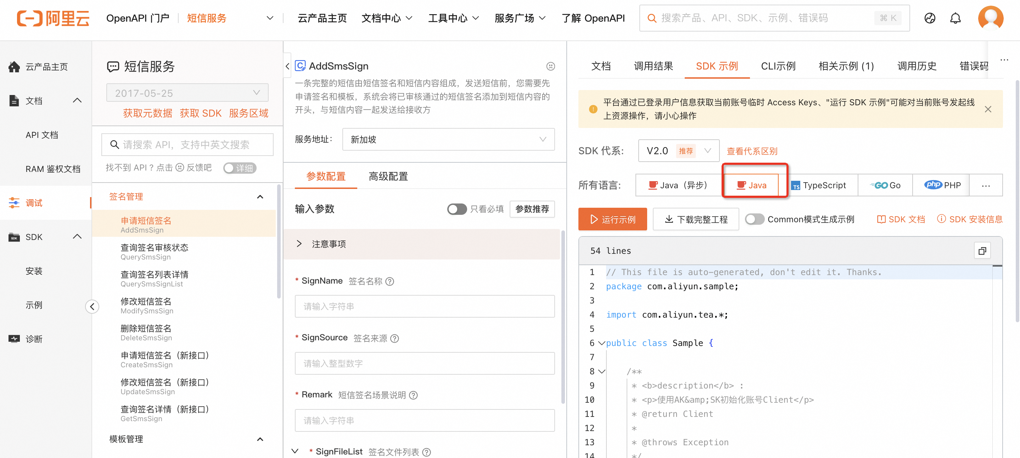Open the 2017-05-25 version dropdown
1020x458 pixels.
pos(187,93)
